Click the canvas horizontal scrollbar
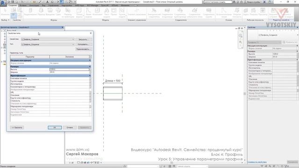The width and height of the screenshot is (299, 168). (x=171, y=163)
